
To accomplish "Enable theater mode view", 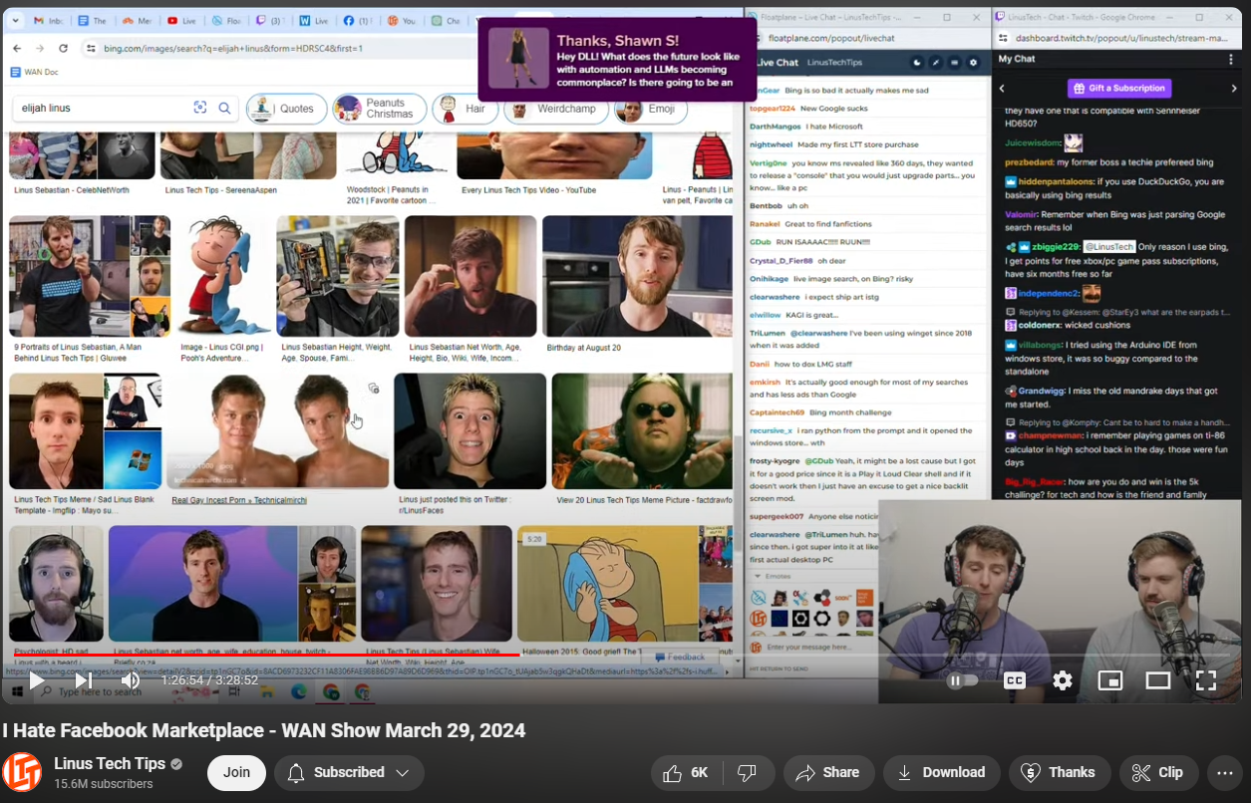I will point(1158,680).
